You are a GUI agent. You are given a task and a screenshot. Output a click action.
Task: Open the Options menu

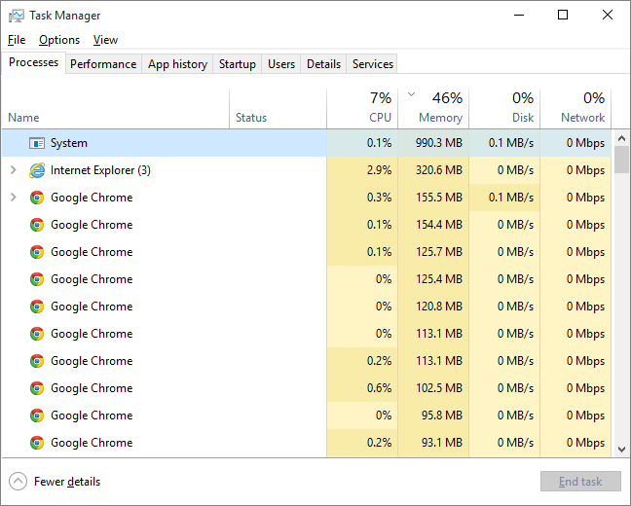tap(59, 40)
